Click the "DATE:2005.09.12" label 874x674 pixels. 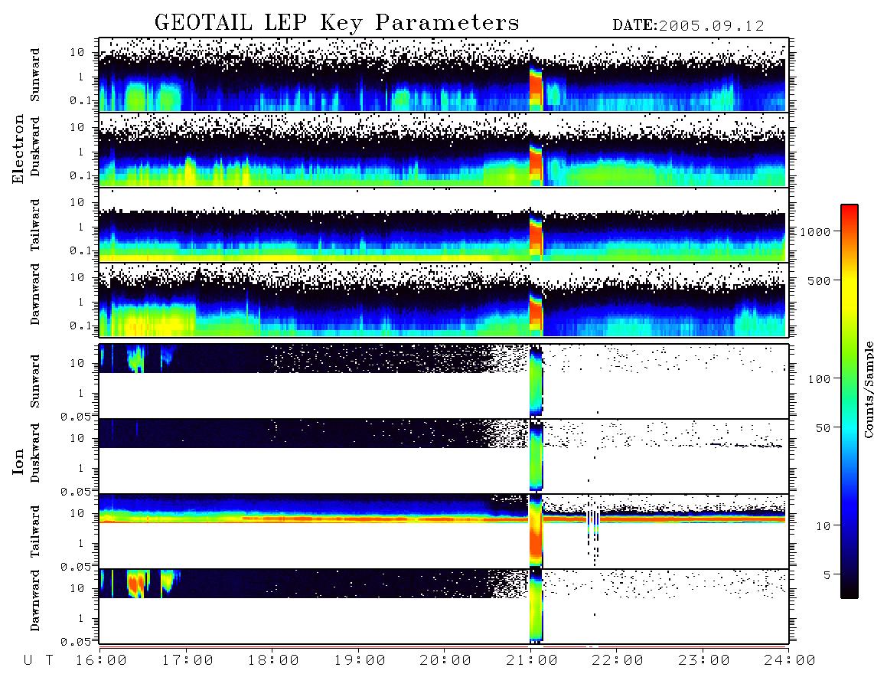tap(688, 25)
